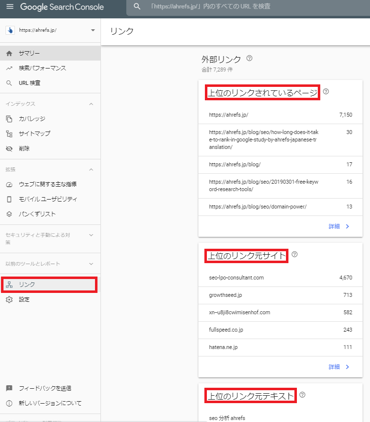Screen dimensions: 370x422
Task: Open the growthseed.jp row
Action: pos(280,295)
